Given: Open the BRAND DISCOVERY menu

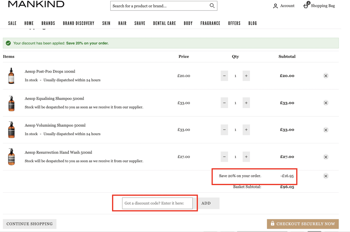Looking at the screenshot, I should click(x=78, y=23).
